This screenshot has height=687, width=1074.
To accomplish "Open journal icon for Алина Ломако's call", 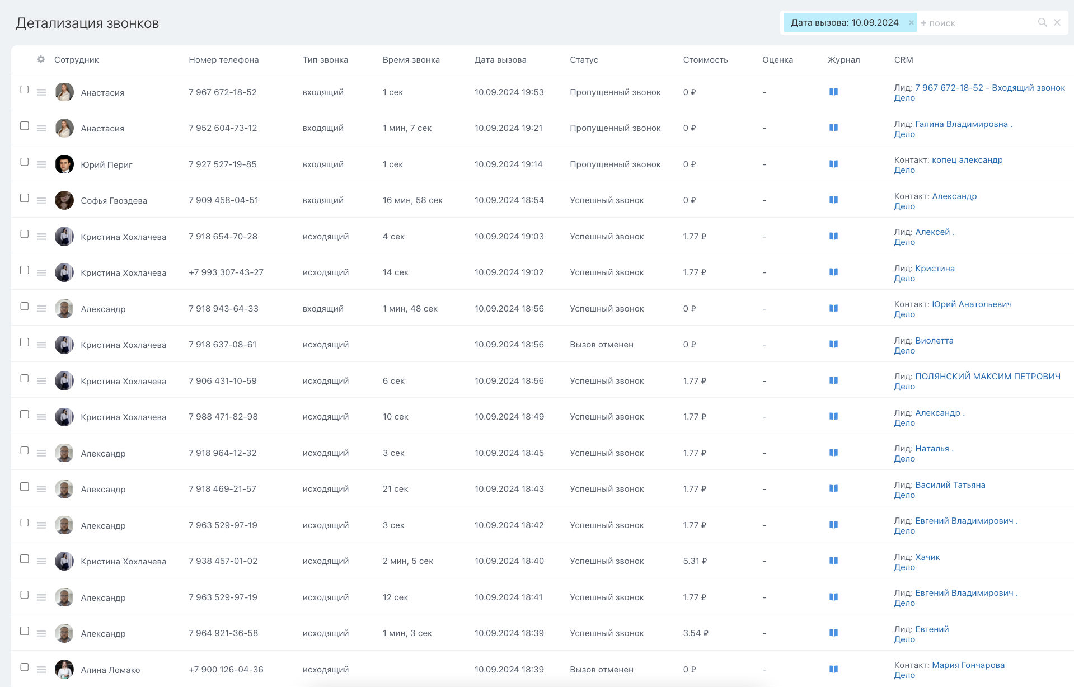I will tap(833, 669).
